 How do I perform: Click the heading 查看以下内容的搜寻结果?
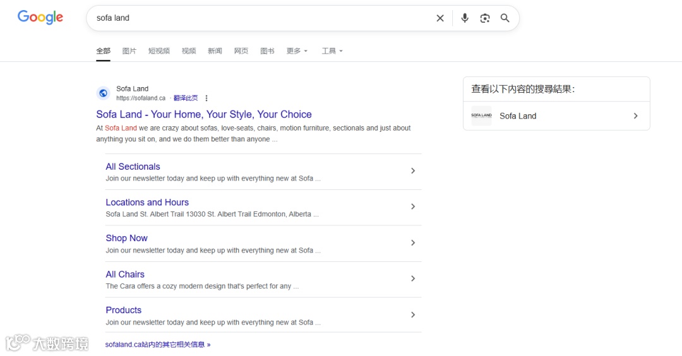tap(523, 89)
